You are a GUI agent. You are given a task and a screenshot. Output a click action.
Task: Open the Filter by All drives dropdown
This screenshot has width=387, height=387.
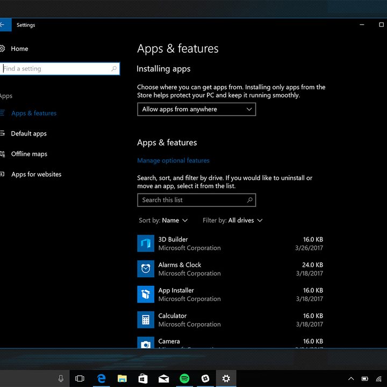233,220
